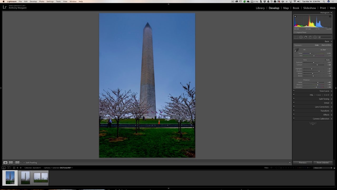
Task: Open the As Shot white balance dropdown
Action: [324, 50]
